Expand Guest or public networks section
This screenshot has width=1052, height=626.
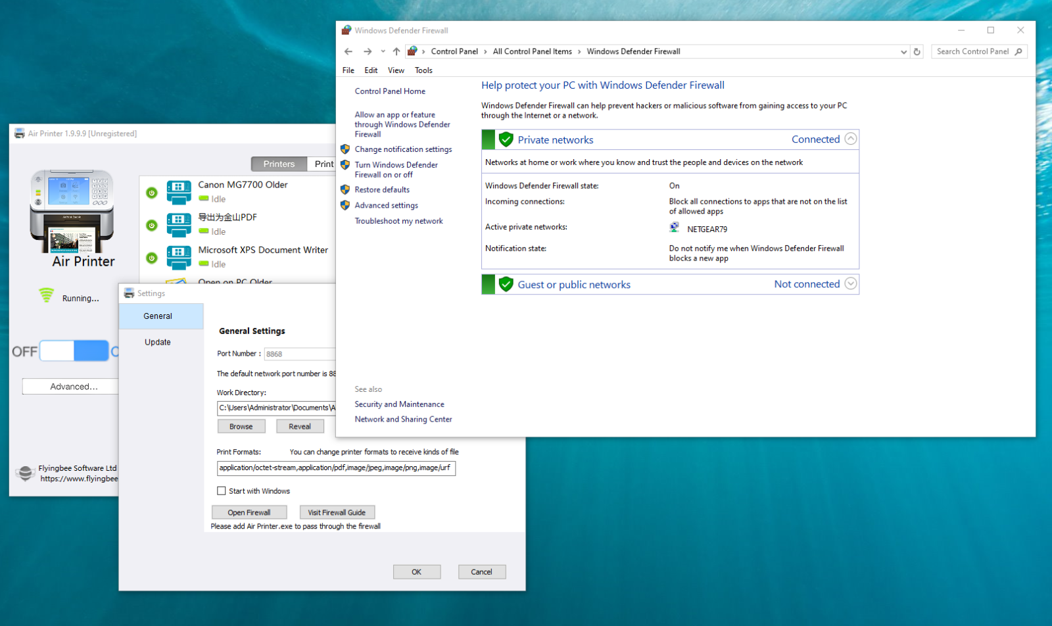click(x=851, y=283)
